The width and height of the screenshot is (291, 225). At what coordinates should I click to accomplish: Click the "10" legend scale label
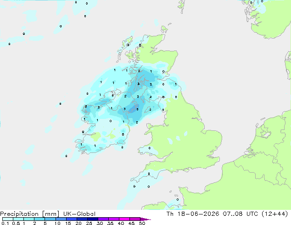57,223
